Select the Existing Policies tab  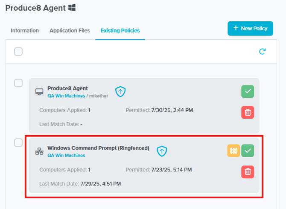coord(120,30)
